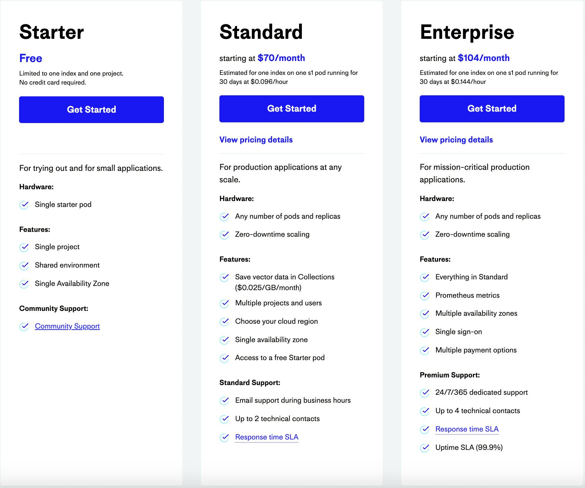
Task: Click the $104/month price text
Action: [x=483, y=58]
